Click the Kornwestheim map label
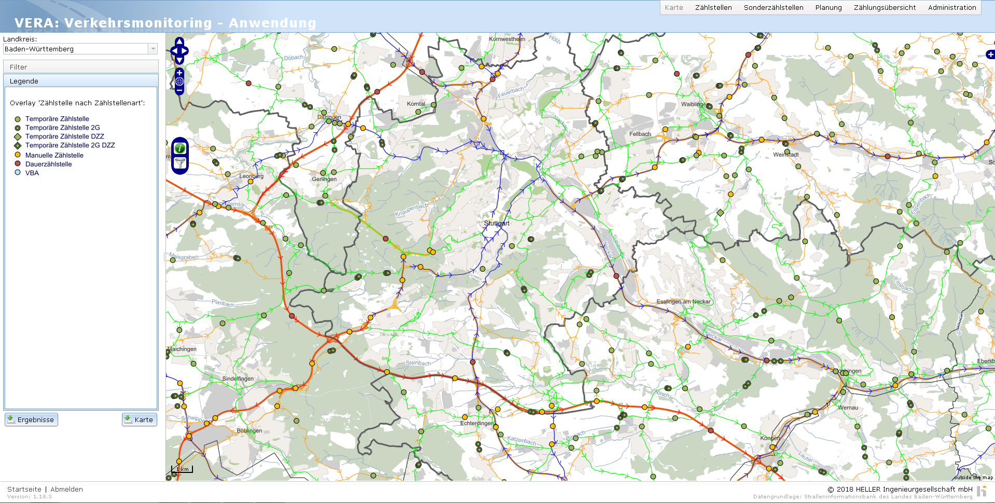 point(507,39)
